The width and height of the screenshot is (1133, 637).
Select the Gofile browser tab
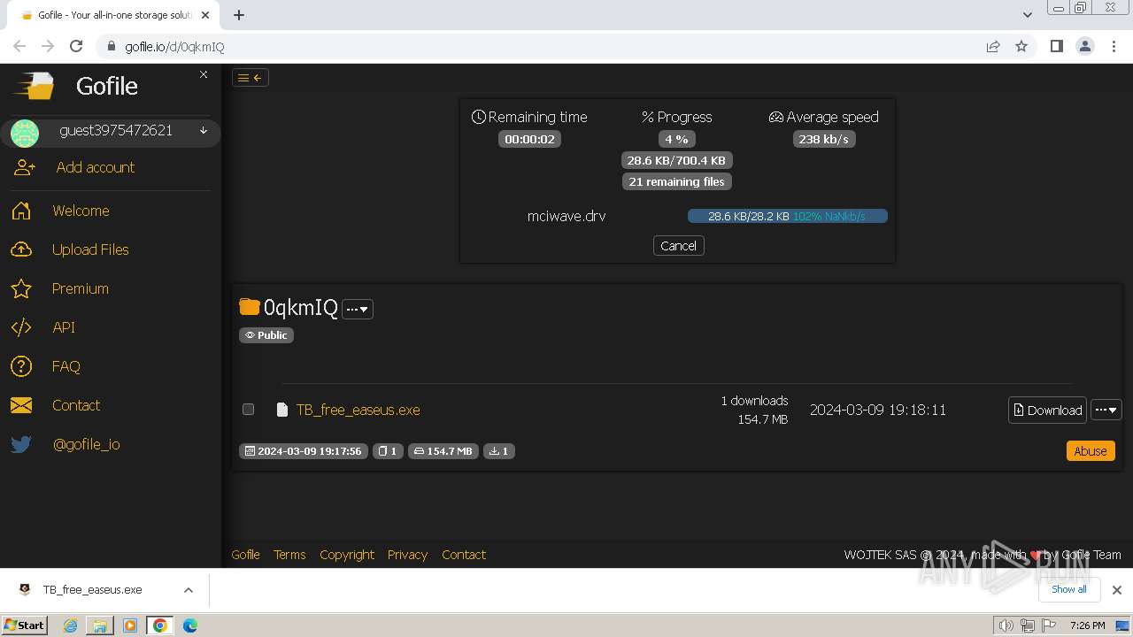112,15
